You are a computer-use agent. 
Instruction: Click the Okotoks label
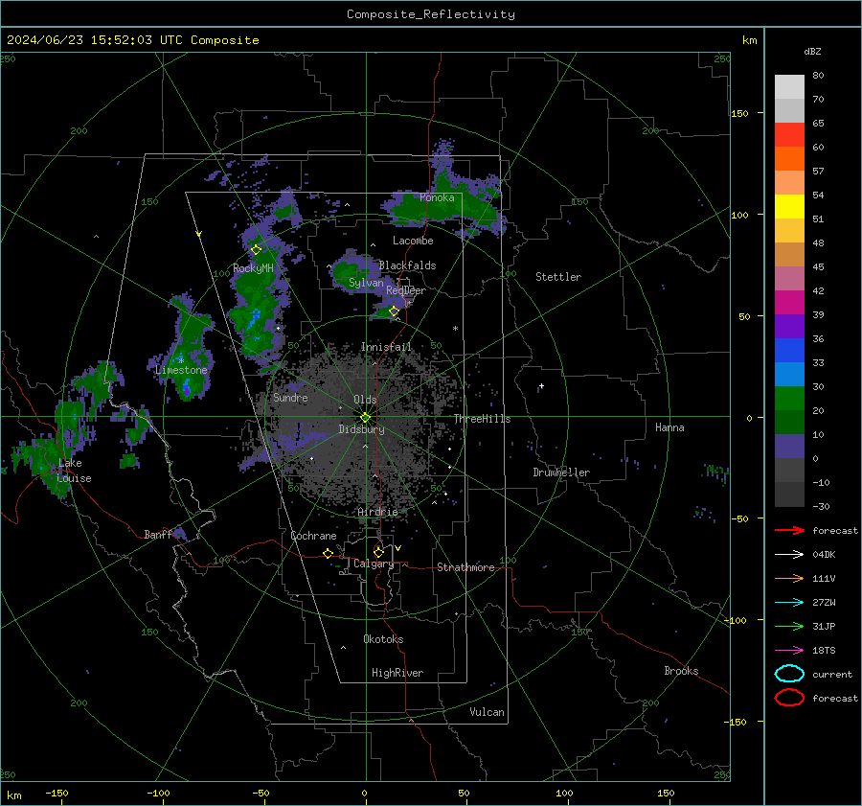click(383, 639)
